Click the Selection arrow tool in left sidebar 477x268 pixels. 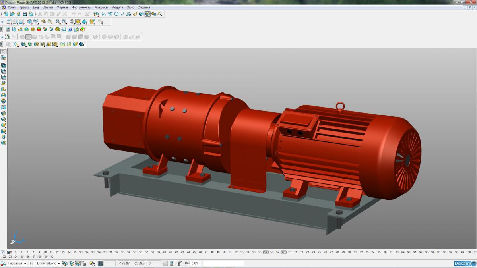4,52
